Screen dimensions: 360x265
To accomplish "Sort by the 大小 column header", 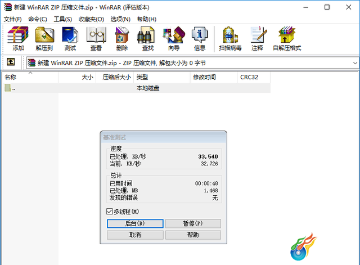I will point(77,77).
